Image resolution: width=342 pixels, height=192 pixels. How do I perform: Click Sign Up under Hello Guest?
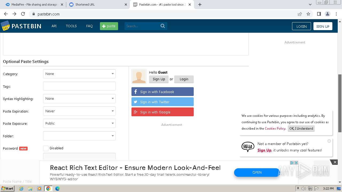click(159, 79)
